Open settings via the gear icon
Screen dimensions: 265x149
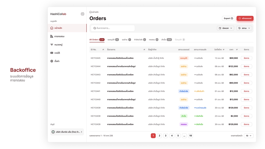(x=52, y=61)
